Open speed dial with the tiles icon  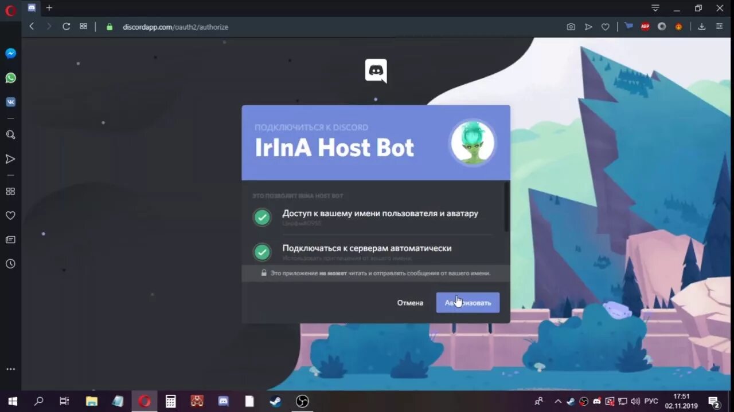(x=10, y=191)
